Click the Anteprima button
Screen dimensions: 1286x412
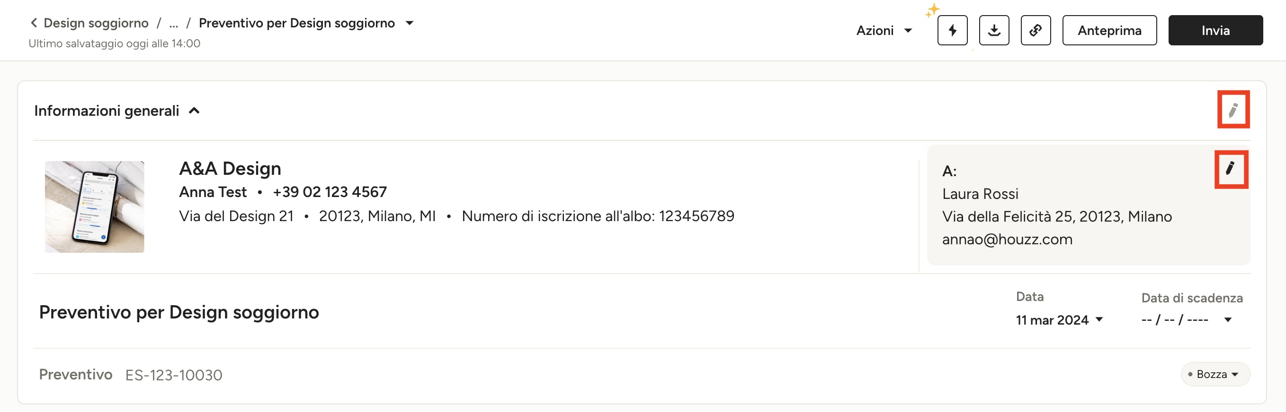coord(1109,30)
